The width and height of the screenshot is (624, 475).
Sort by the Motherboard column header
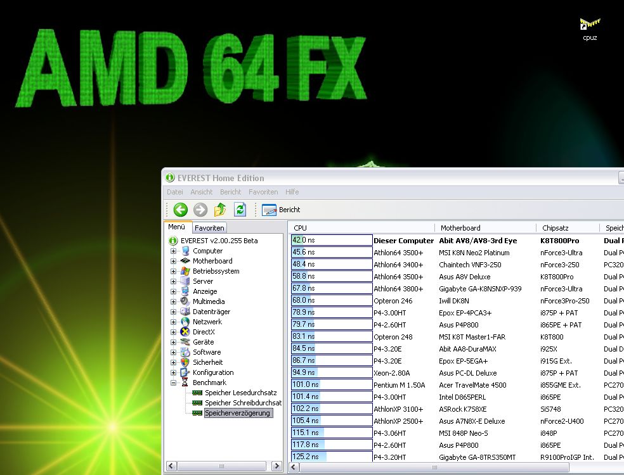tap(486, 228)
